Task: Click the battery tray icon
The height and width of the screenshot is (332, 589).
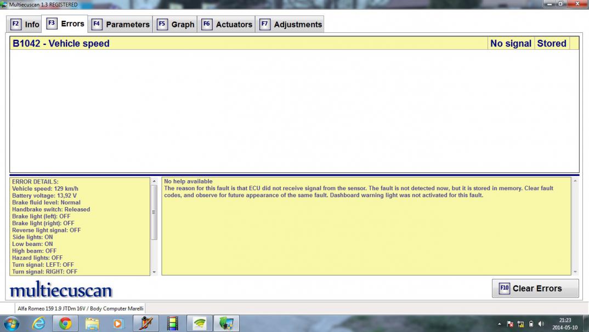Action: click(x=531, y=324)
